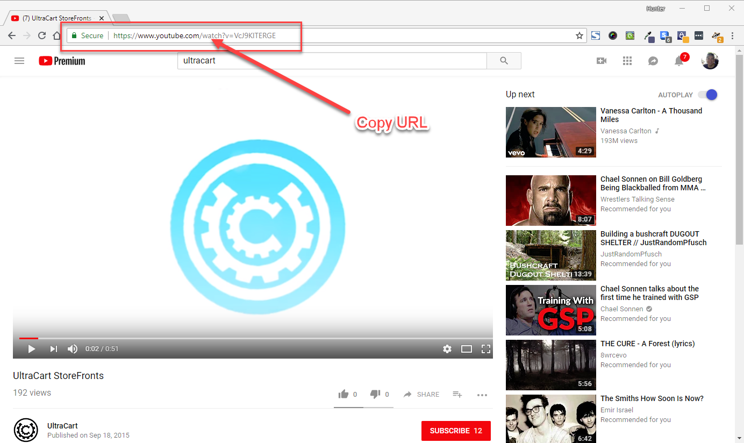Click in the ultracart search field
This screenshot has width=744, height=443.
click(332, 61)
